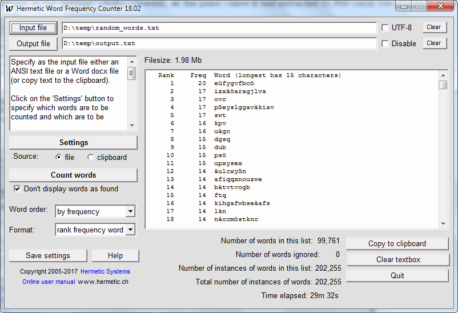Click the word dgsq in results
The height and width of the screenshot is (313, 458).
tap(222, 139)
